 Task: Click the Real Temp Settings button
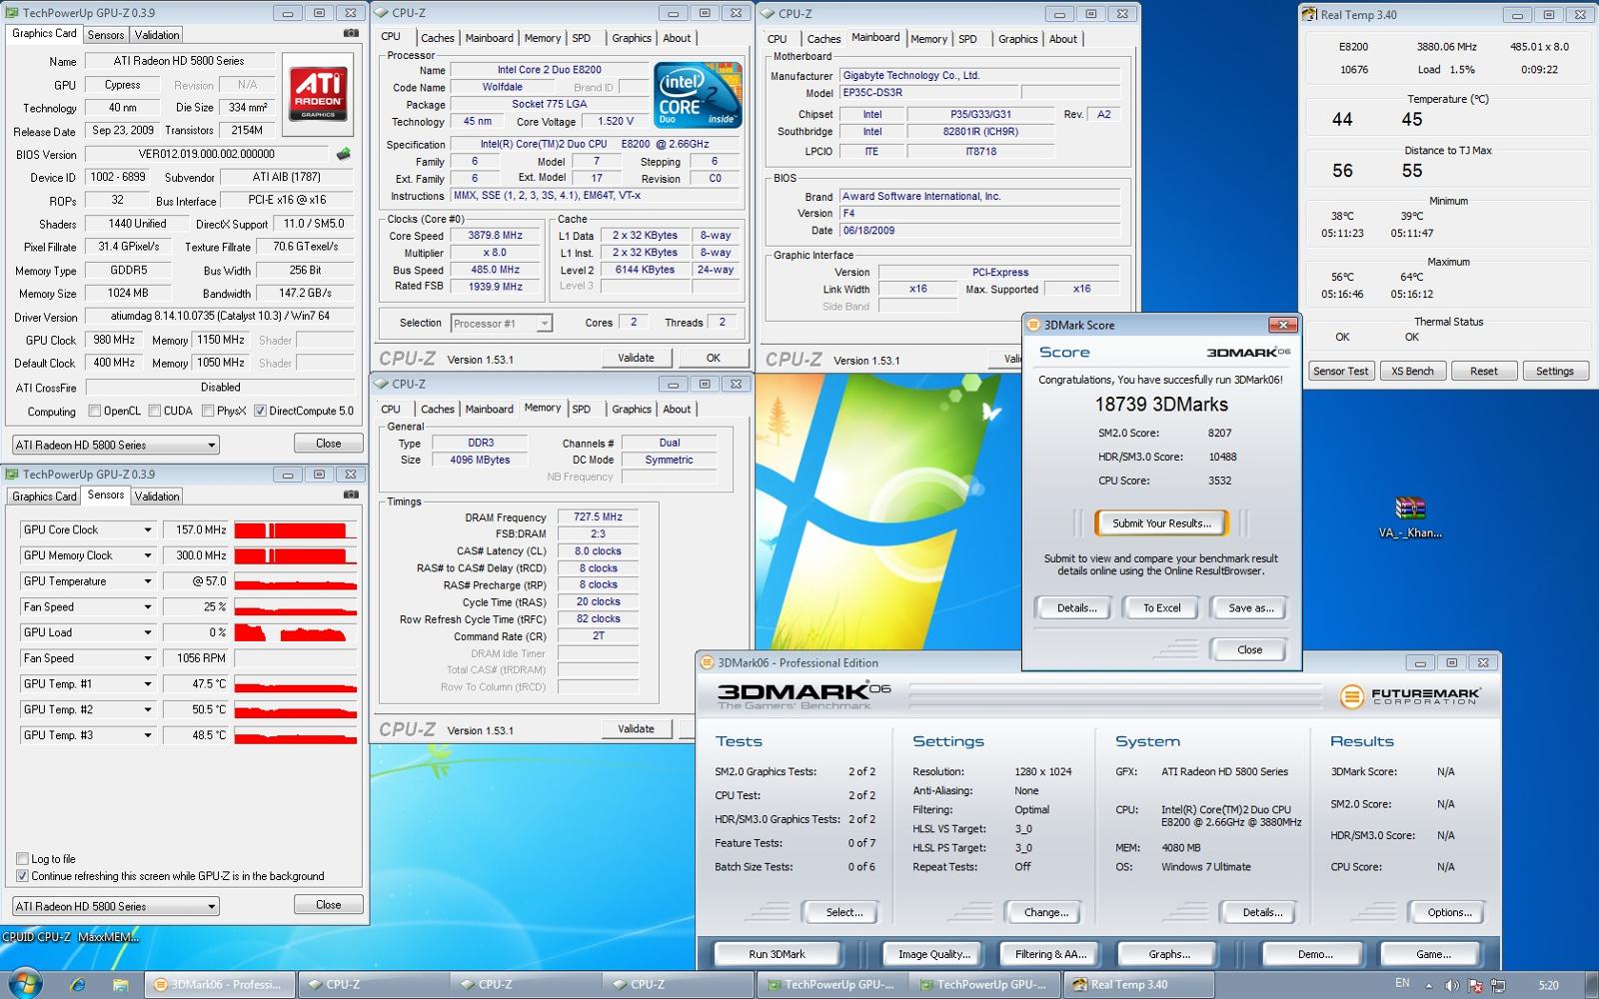coord(1554,371)
